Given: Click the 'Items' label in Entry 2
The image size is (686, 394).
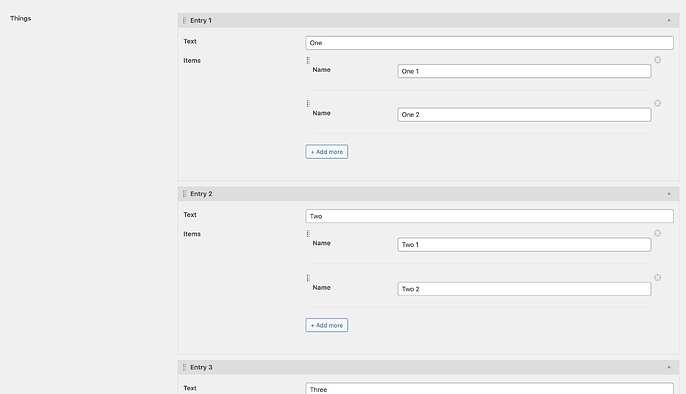Looking at the screenshot, I should pyautogui.click(x=192, y=234).
